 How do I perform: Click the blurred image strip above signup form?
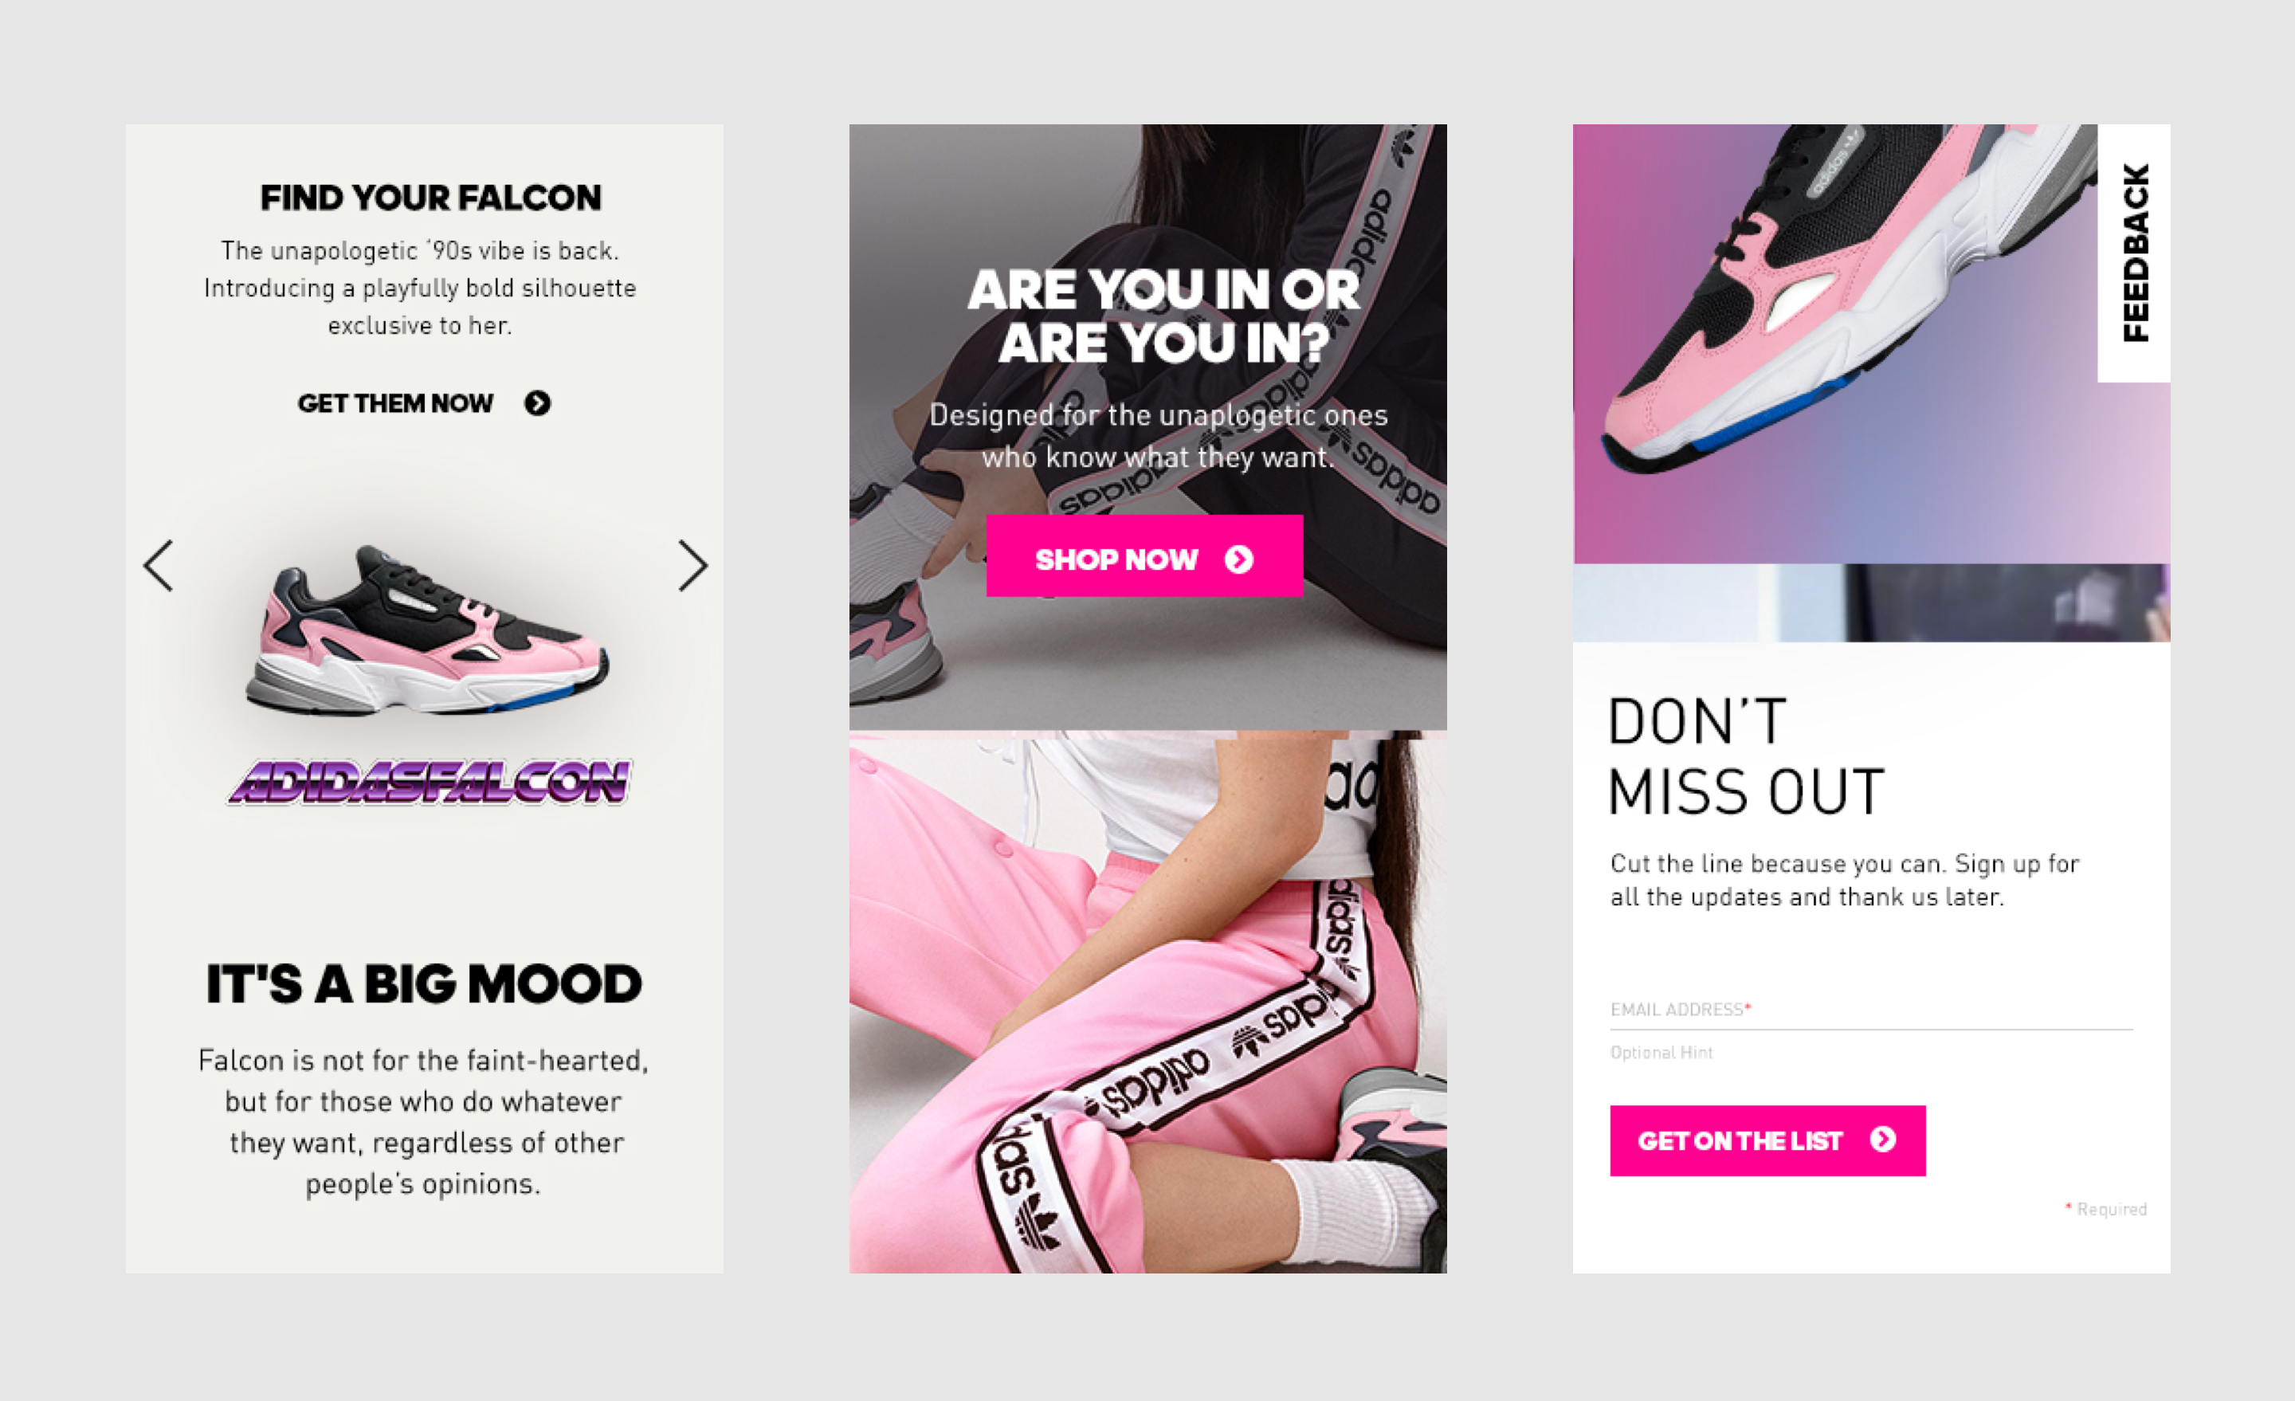tap(1871, 602)
